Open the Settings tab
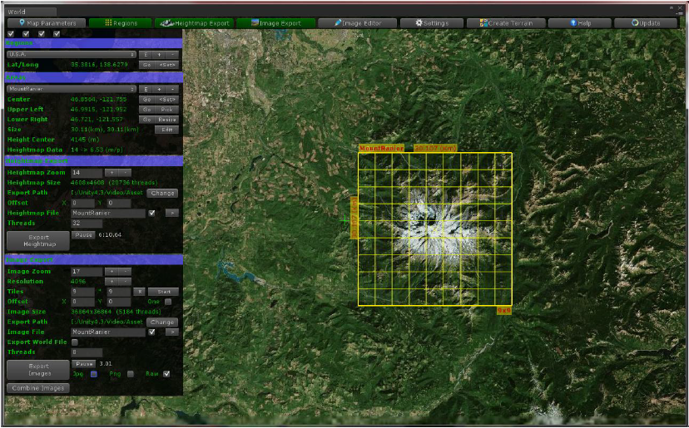The width and height of the screenshot is (689, 428). point(432,23)
